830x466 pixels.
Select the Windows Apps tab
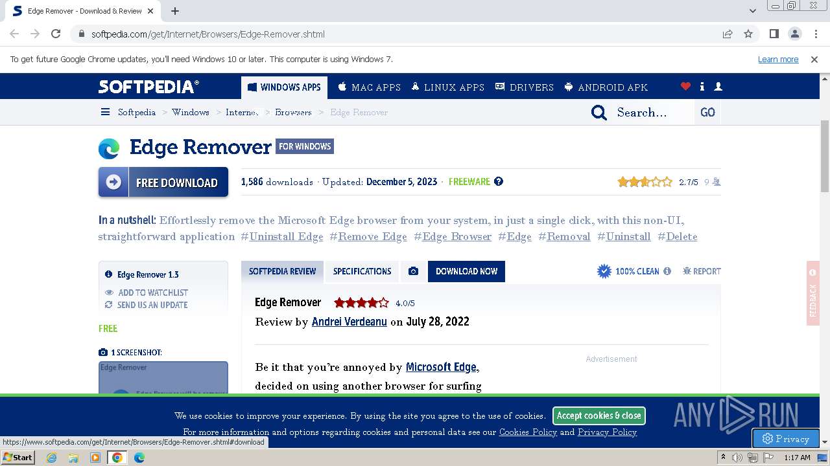(x=284, y=87)
